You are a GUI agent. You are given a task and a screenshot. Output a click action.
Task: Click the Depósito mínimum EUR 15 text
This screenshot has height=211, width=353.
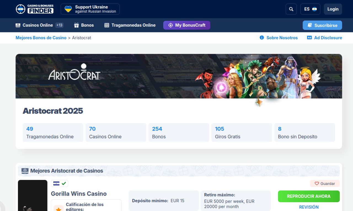click(x=158, y=201)
